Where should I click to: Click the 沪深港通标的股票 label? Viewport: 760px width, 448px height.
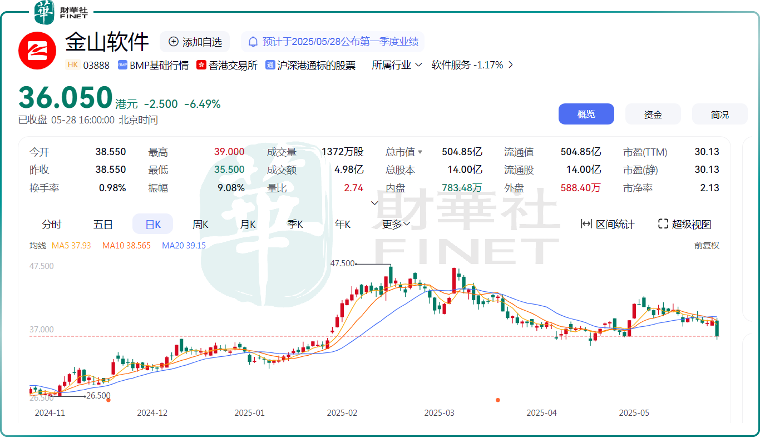point(316,65)
